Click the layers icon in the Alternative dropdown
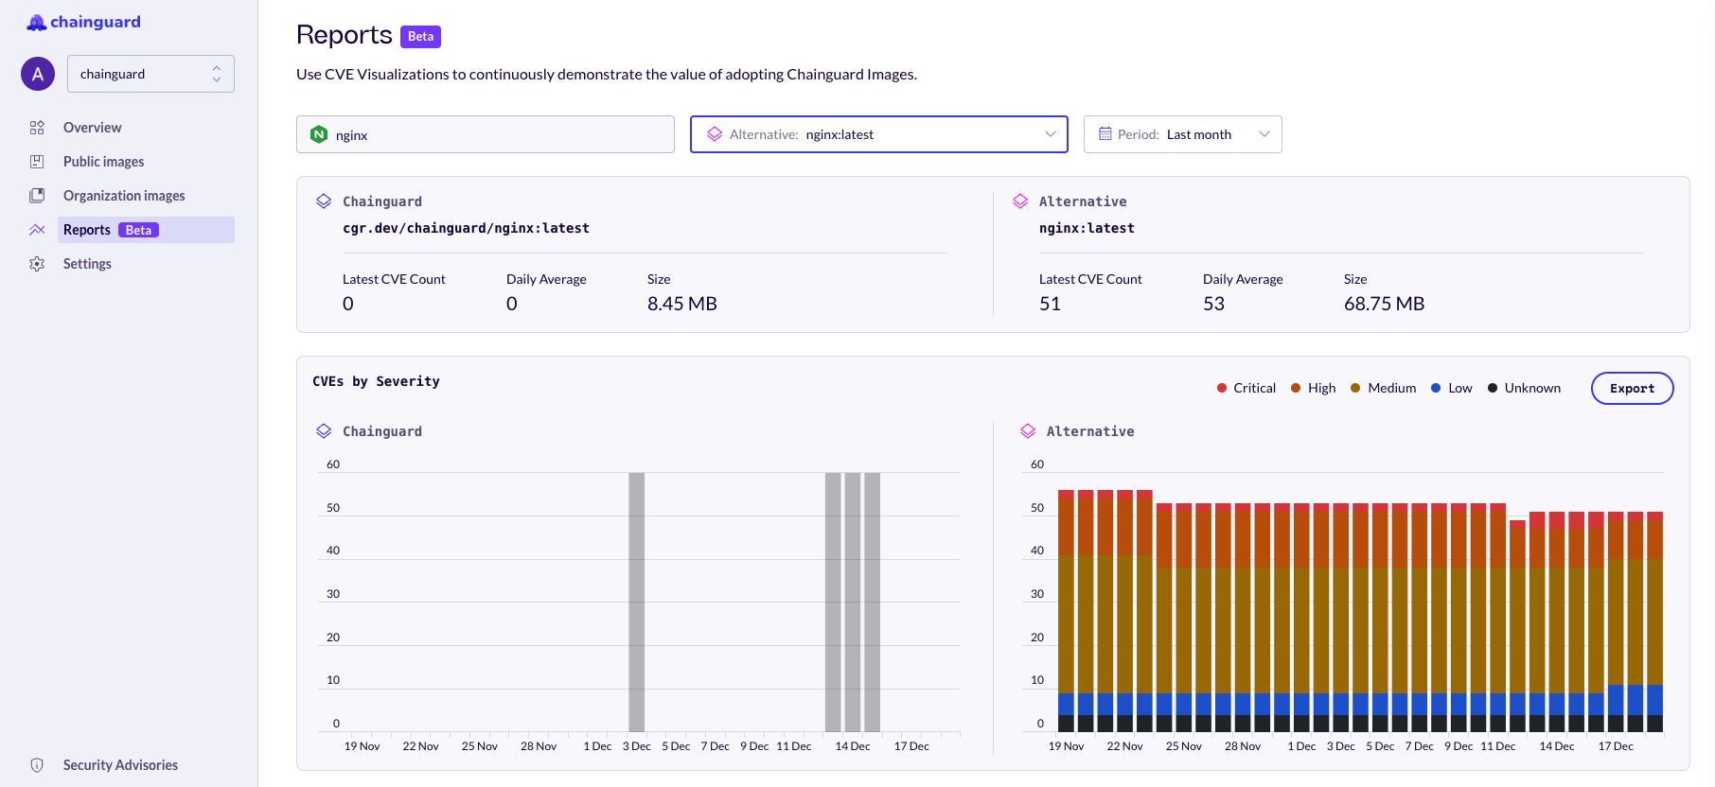The image size is (1715, 787). tap(715, 134)
